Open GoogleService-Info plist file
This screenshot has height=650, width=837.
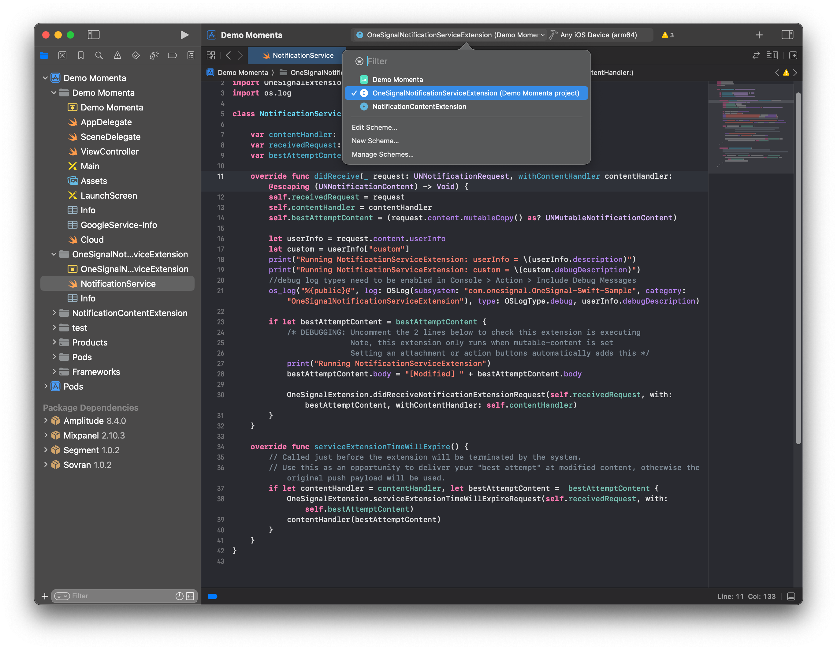point(119,225)
